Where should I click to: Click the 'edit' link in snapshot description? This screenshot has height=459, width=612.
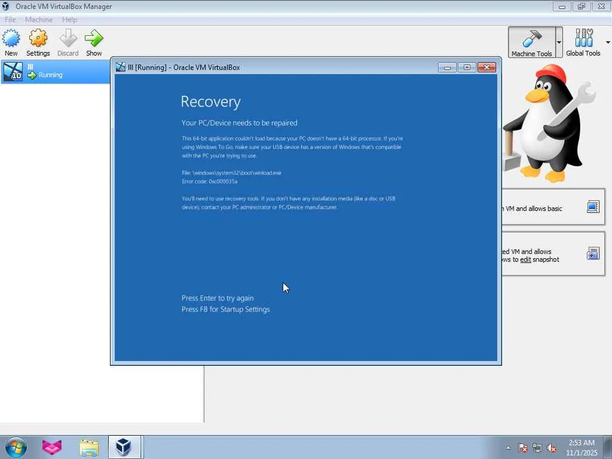(x=525, y=259)
